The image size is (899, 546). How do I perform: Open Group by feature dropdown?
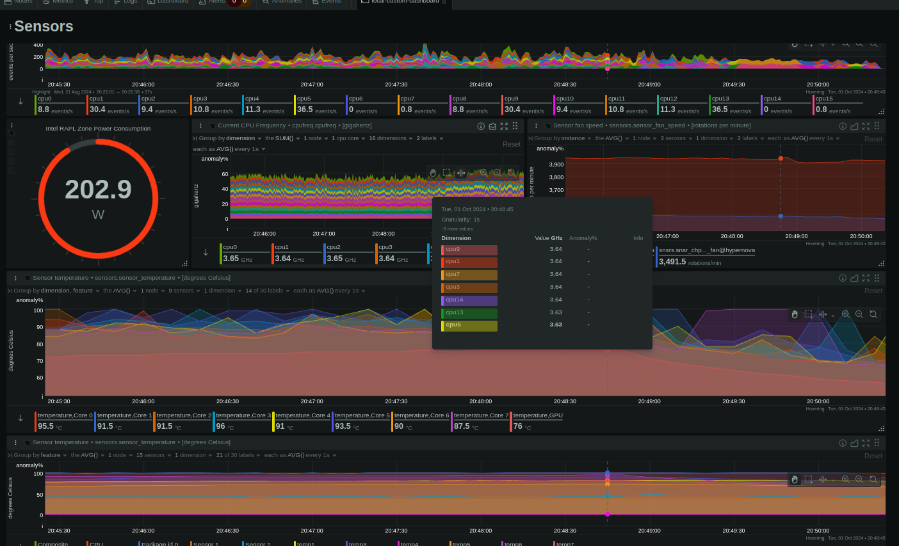tap(40, 455)
